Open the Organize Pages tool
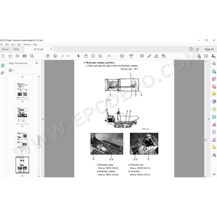Screen dimensions: 217x217 (x=214, y=79)
